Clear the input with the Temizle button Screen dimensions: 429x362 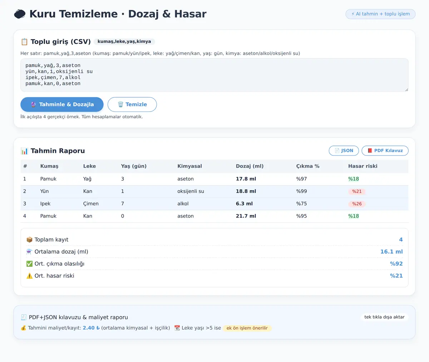[132, 104]
